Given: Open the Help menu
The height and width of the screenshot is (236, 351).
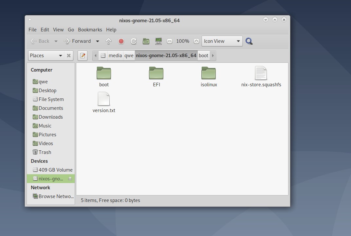Looking at the screenshot, I should coord(111,30).
